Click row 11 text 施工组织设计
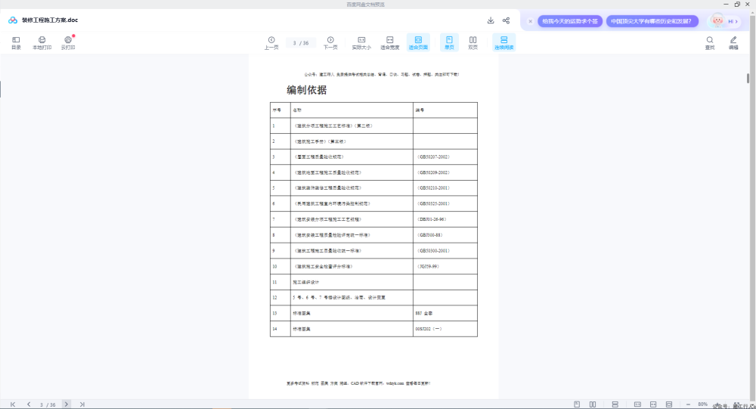756x409 pixels. (305, 282)
